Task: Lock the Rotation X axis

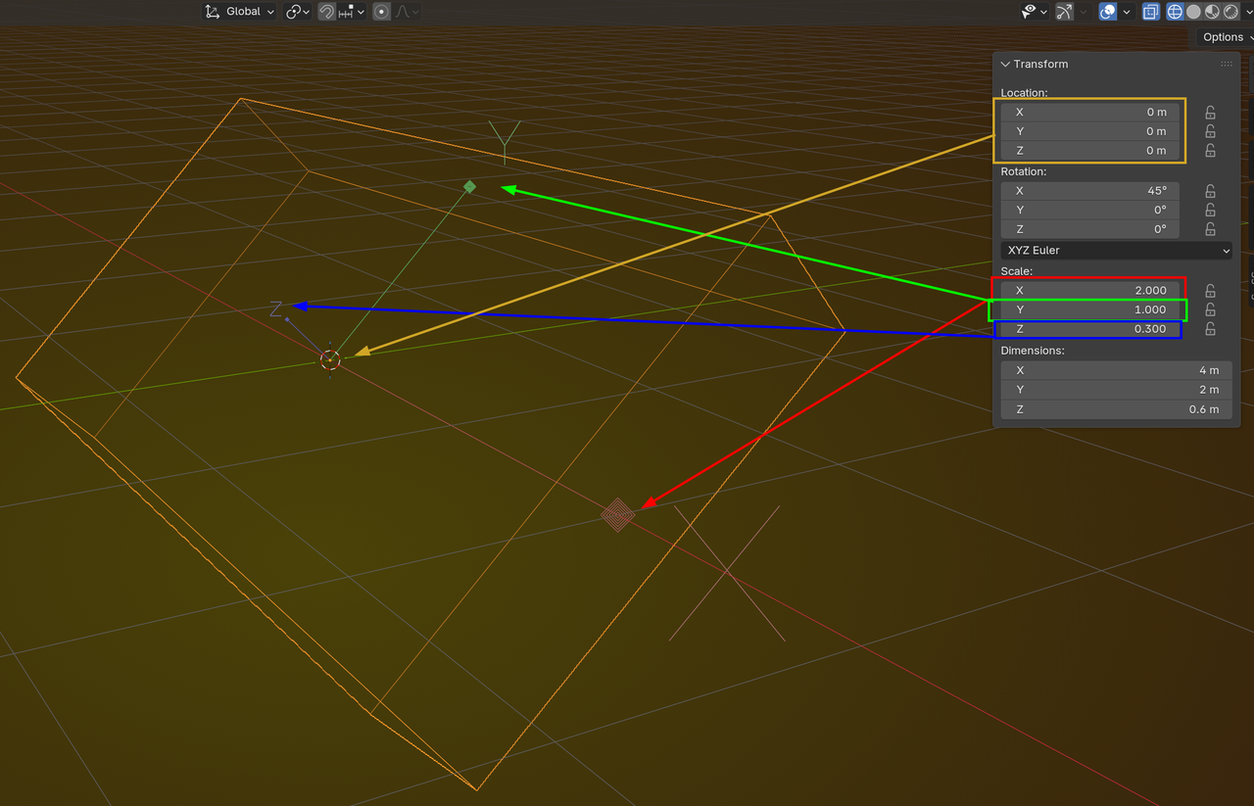Action: [x=1211, y=191]
